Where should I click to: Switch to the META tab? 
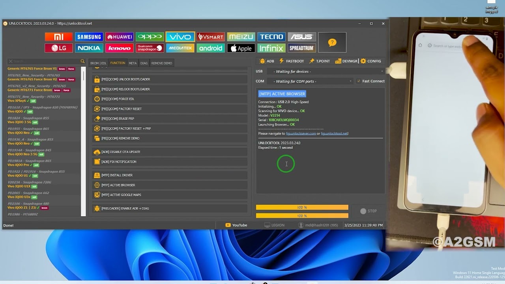[x=133, y=63]
